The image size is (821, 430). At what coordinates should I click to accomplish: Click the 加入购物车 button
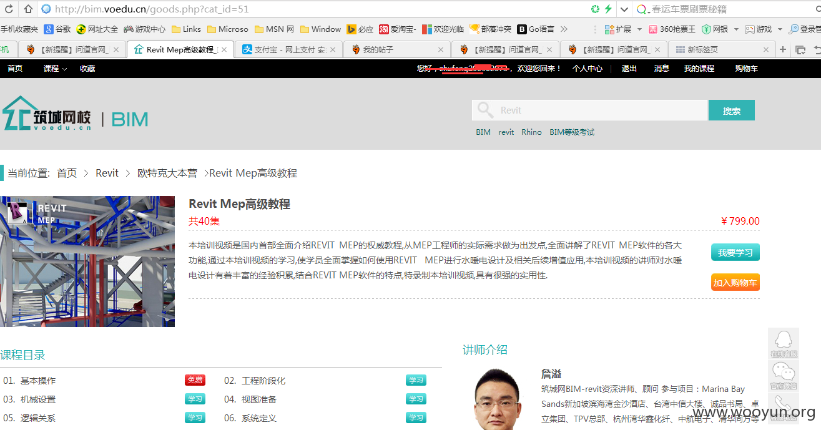(x=735, y=283)
